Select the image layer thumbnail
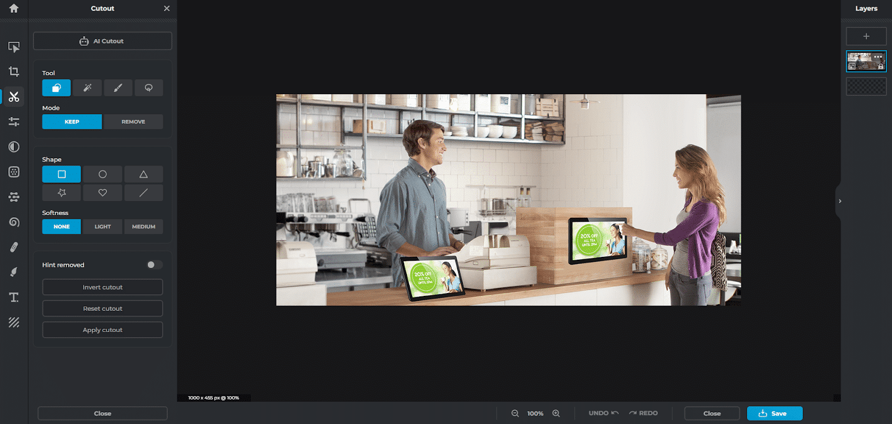Viewport: 892px width, 424px height. pos(866,61)
